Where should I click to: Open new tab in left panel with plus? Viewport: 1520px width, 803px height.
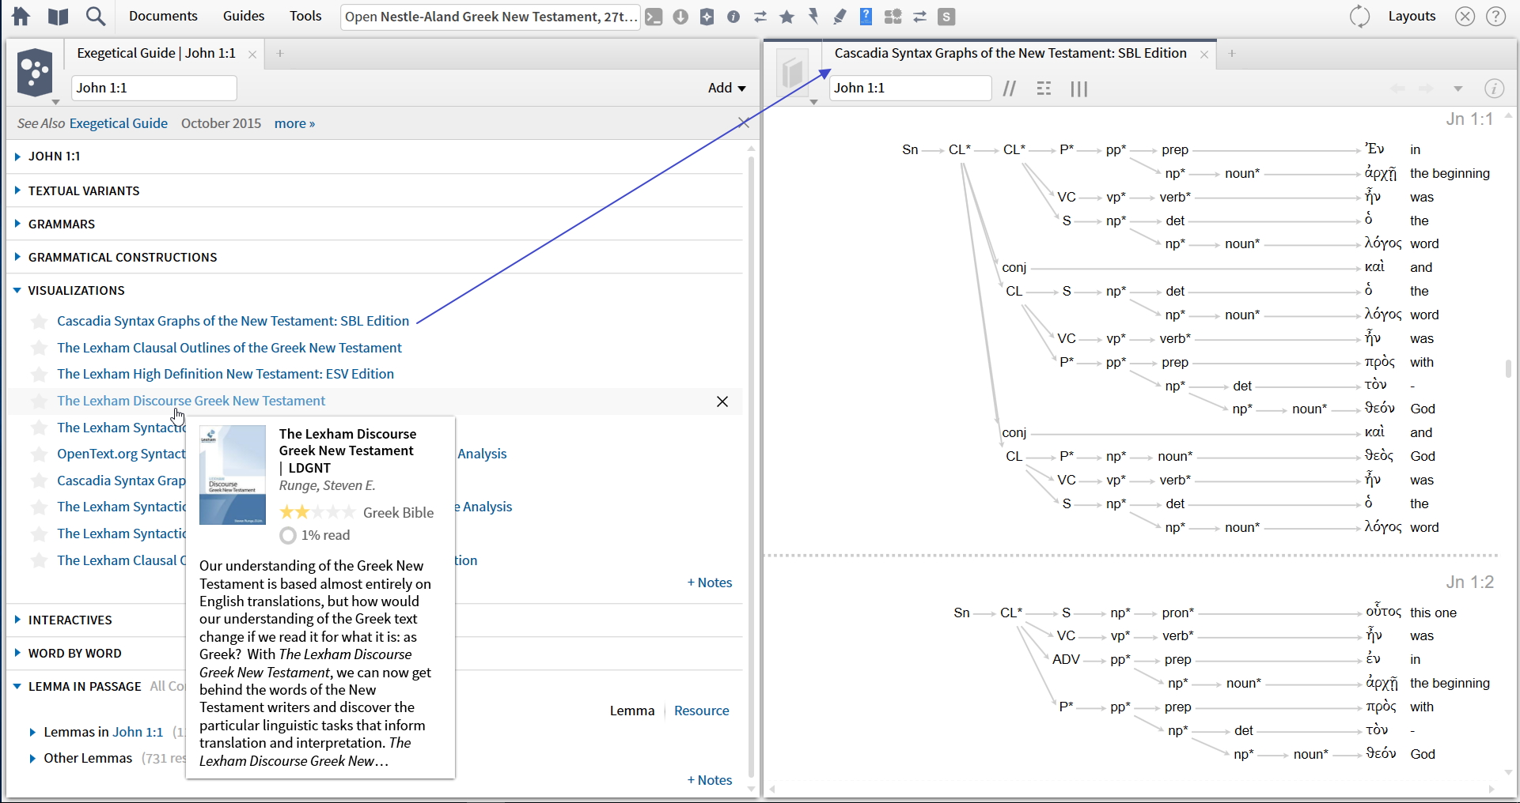(280, 54)
